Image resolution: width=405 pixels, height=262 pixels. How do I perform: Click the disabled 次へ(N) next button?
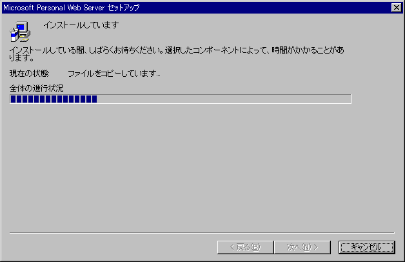(x=302, y=247)
